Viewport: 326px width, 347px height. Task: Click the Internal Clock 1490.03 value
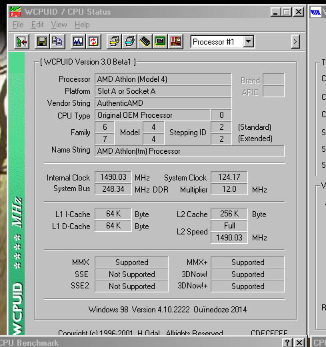point(113,177)
